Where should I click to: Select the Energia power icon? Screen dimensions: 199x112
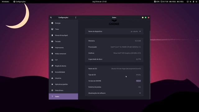coord(52,23)
